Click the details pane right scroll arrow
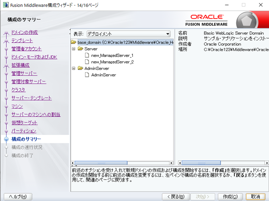The width and height of the screenshot is (269, 201). (266, 163)
